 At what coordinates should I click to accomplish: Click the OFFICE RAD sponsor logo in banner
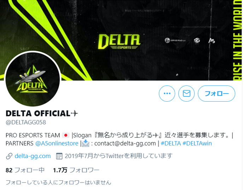[175, 40]
